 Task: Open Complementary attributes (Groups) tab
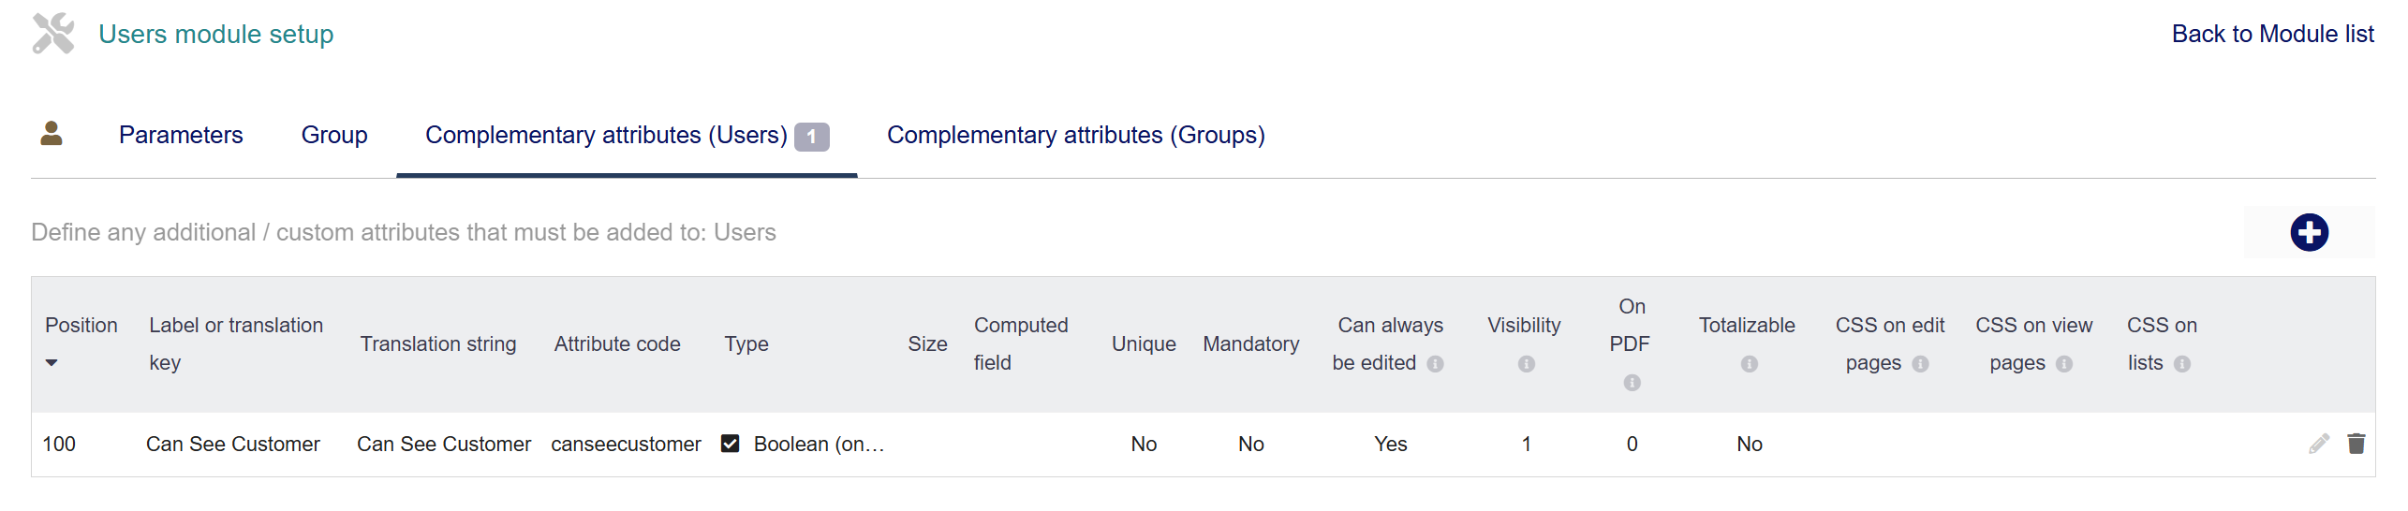click(x=1075, y=136)
